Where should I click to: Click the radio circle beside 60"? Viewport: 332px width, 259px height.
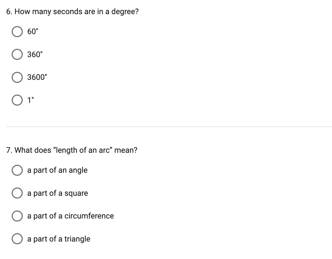(17, 32)
